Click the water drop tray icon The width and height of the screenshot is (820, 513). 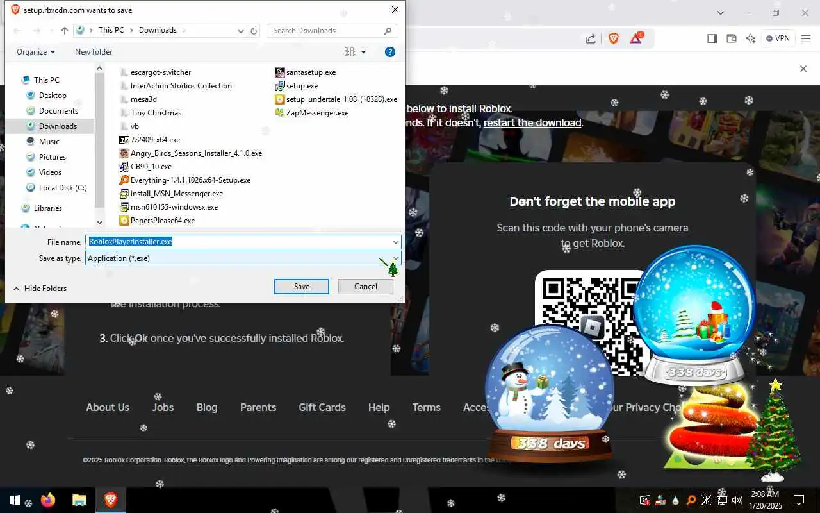(676, 500)
